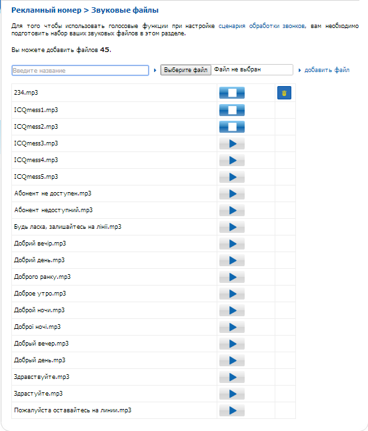Play Добрий вечір.mp3 audio
This screenshot has height=431, width=368.
click(x=232, y=244)
